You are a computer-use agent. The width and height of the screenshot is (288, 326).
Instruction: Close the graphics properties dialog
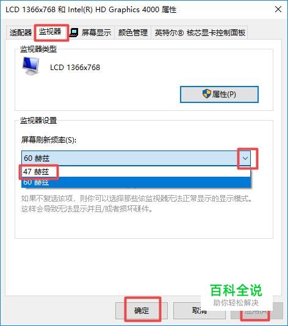(278, 9)
